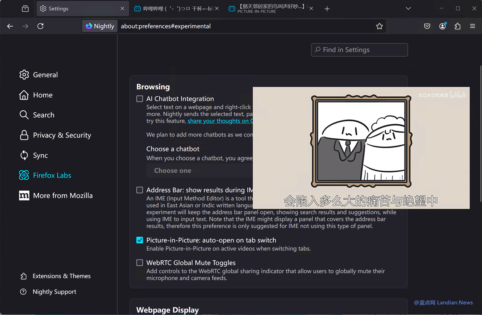Open the list all tabs chevron

[x=408, y=8]
